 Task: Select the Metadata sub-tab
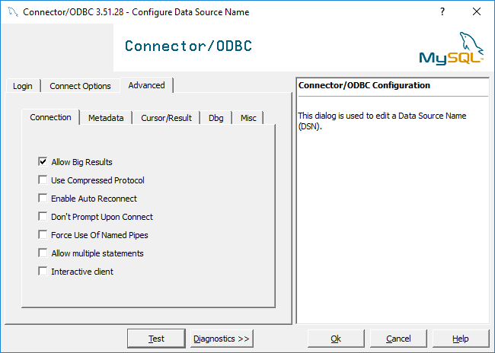(x=106, y=118)
